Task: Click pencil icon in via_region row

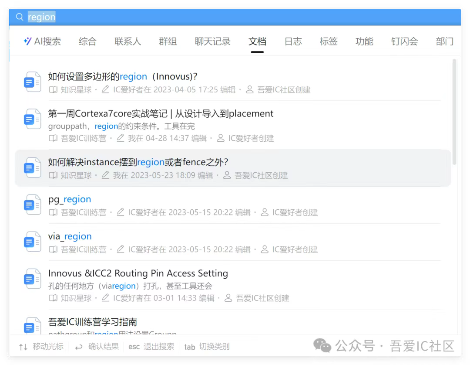Action: [x=120, y=249]
